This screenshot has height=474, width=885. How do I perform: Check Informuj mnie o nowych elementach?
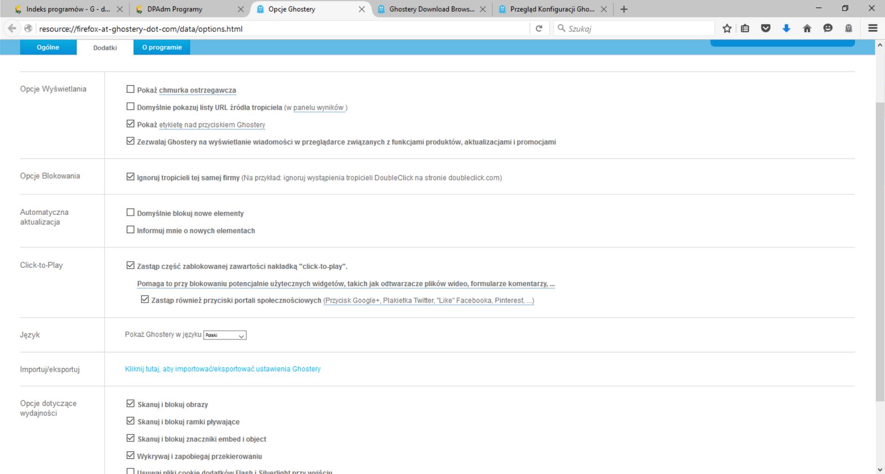[x=130, y=230]
